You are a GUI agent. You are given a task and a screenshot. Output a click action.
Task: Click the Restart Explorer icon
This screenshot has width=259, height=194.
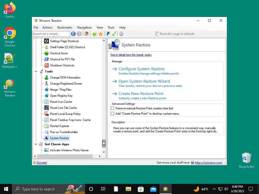(47, 126)
